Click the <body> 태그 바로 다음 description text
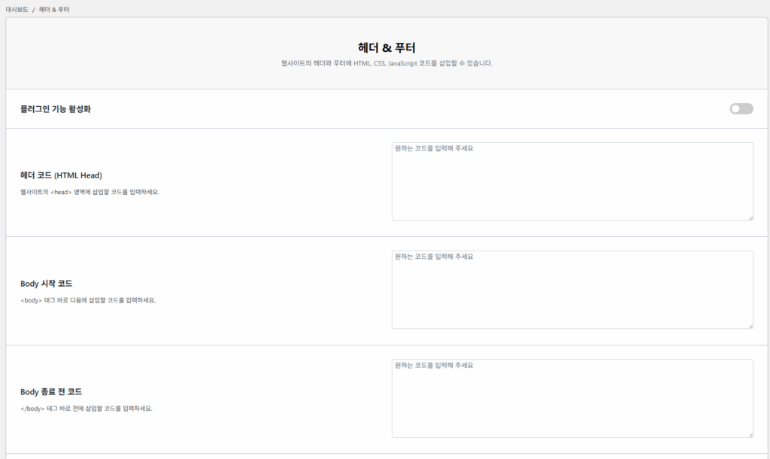The height and width of the screenshot is (459, 770). (x=88, y=300)
